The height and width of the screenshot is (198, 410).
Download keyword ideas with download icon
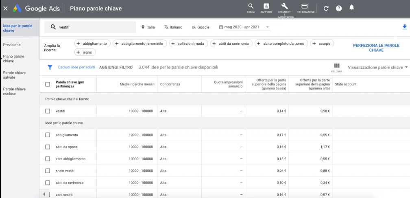(404, 27)
